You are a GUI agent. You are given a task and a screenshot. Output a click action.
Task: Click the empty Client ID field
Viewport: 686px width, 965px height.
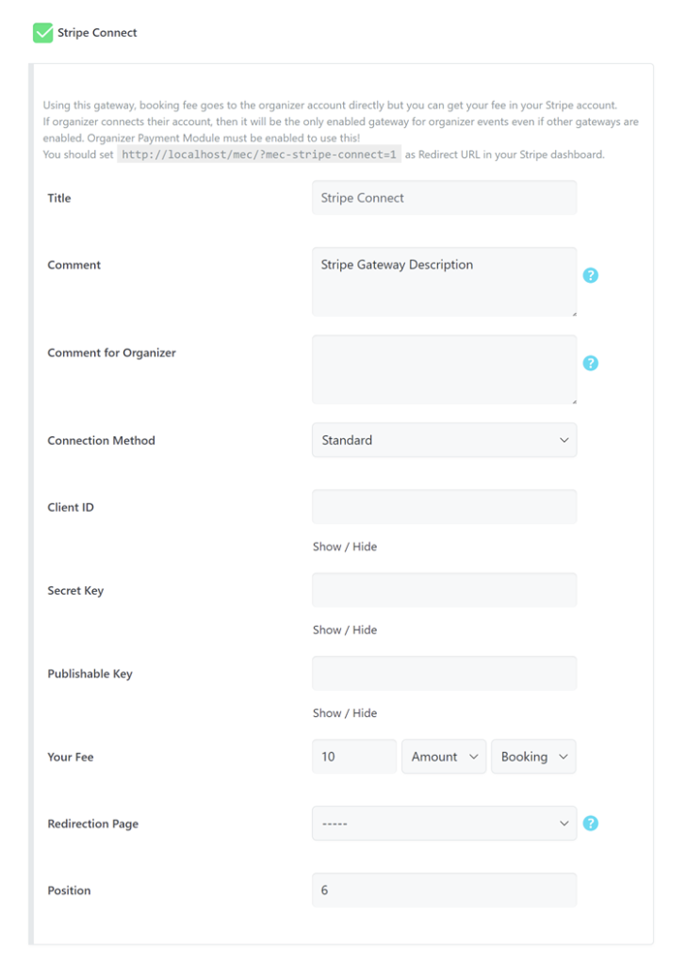(443, 506)
